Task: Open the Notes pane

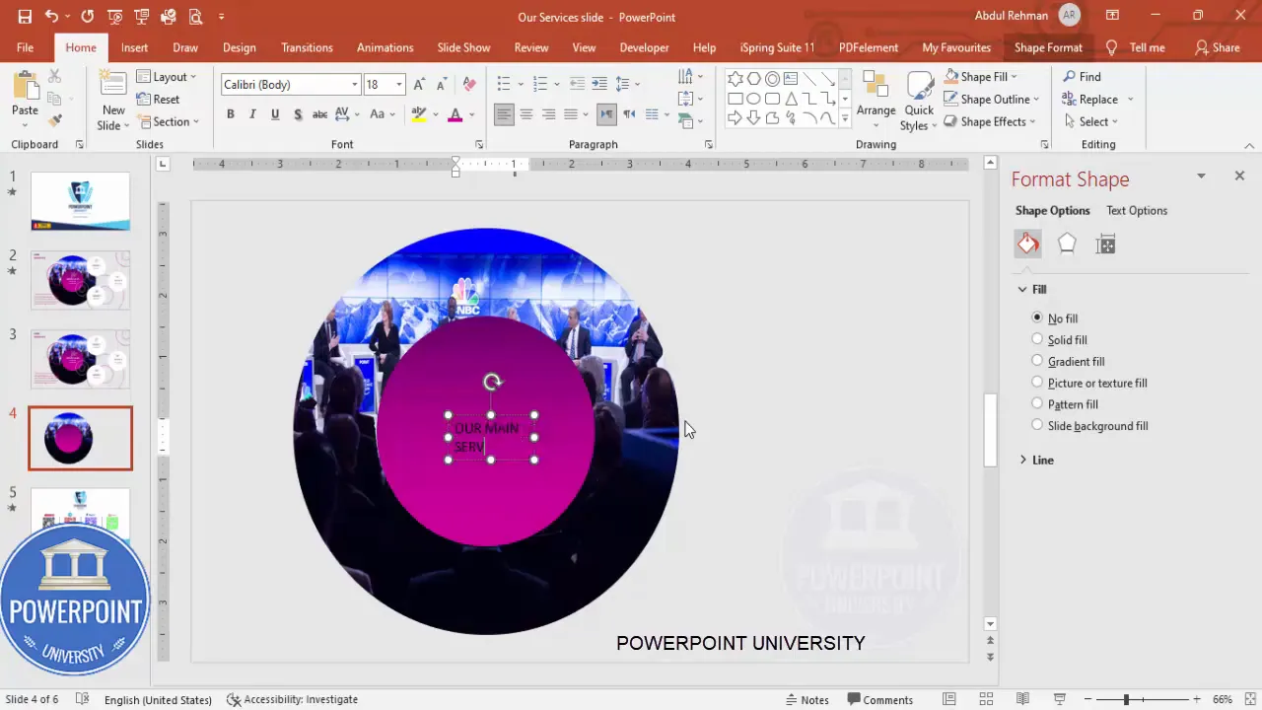Action: pyautogui.click(x=806, y=699)
